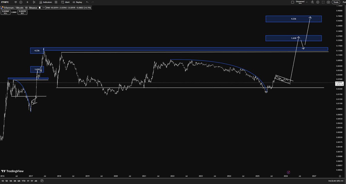Undo the last chart action
The width and height of the screenshot is (346, 184).
click(x=87, y=2)
